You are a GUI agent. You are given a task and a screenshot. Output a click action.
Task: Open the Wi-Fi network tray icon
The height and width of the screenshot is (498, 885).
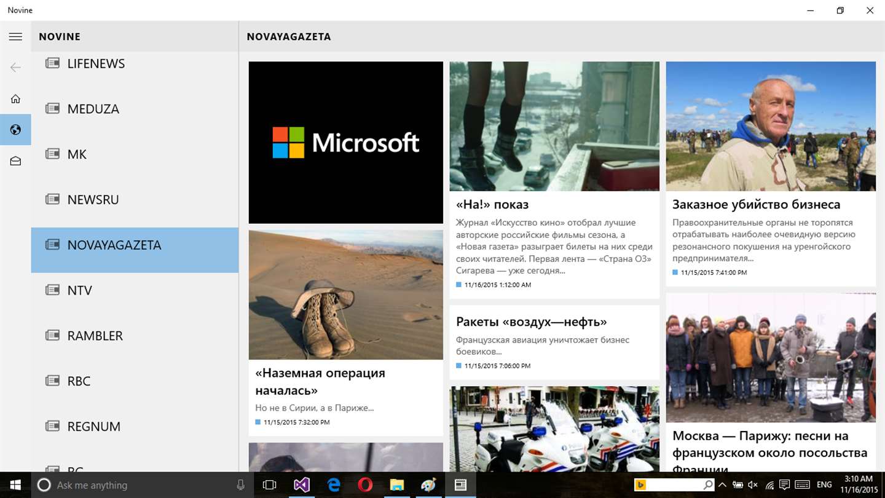769,485
